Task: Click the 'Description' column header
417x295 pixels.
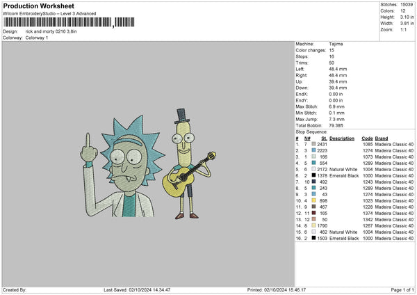Action: (x=342, y=138)
